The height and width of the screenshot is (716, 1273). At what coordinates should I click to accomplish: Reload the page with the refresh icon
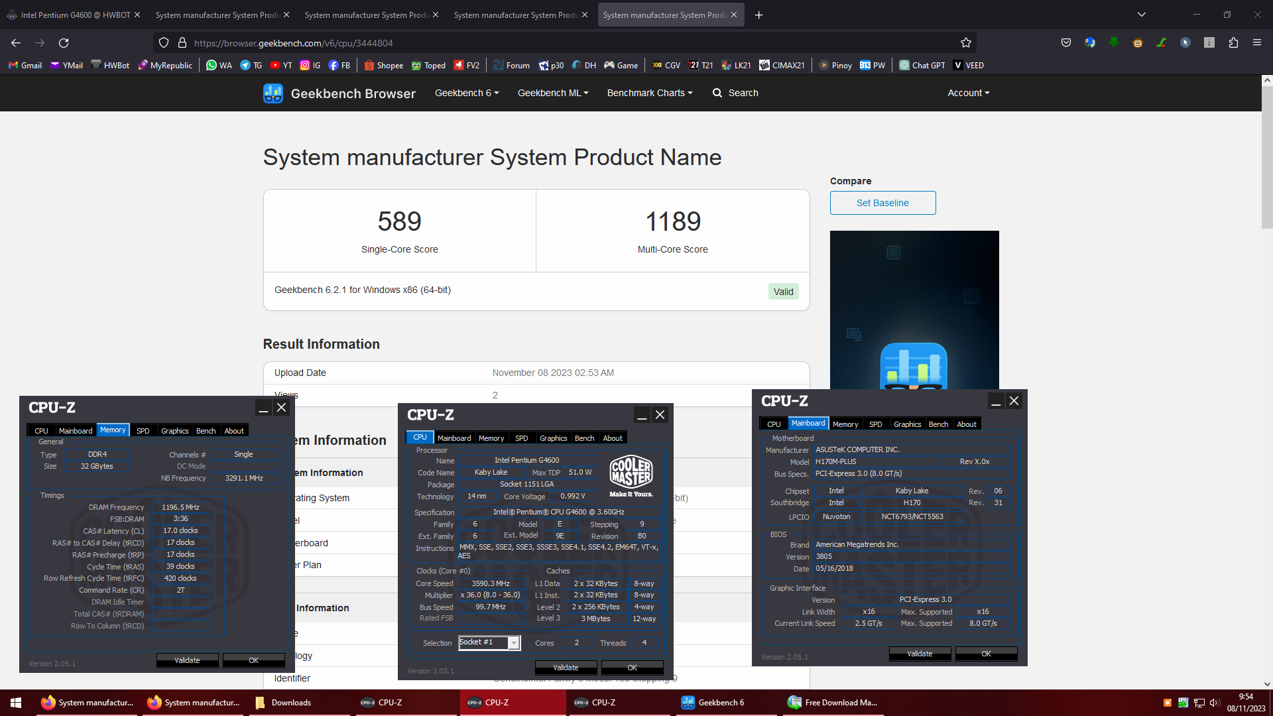point(64,43)
